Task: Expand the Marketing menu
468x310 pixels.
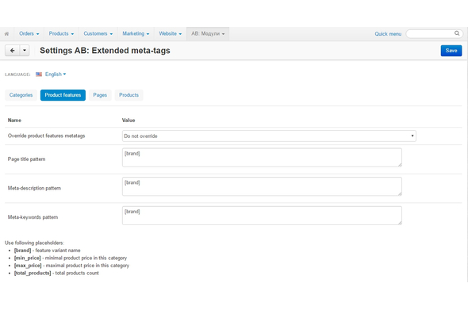Action: 136,34
